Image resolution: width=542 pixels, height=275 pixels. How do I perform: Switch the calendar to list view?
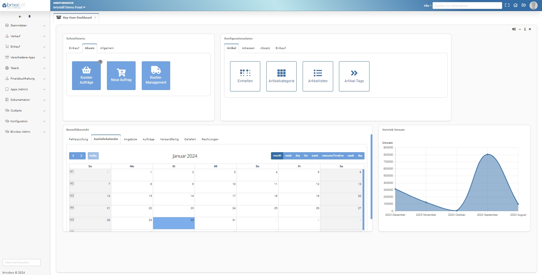click(x=306, y=156)
